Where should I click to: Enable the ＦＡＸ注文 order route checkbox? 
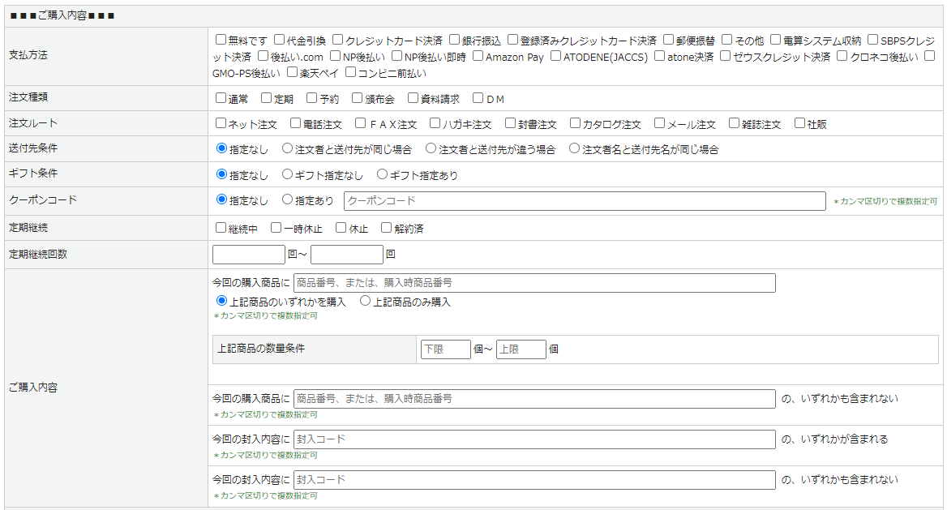point(361,124)
